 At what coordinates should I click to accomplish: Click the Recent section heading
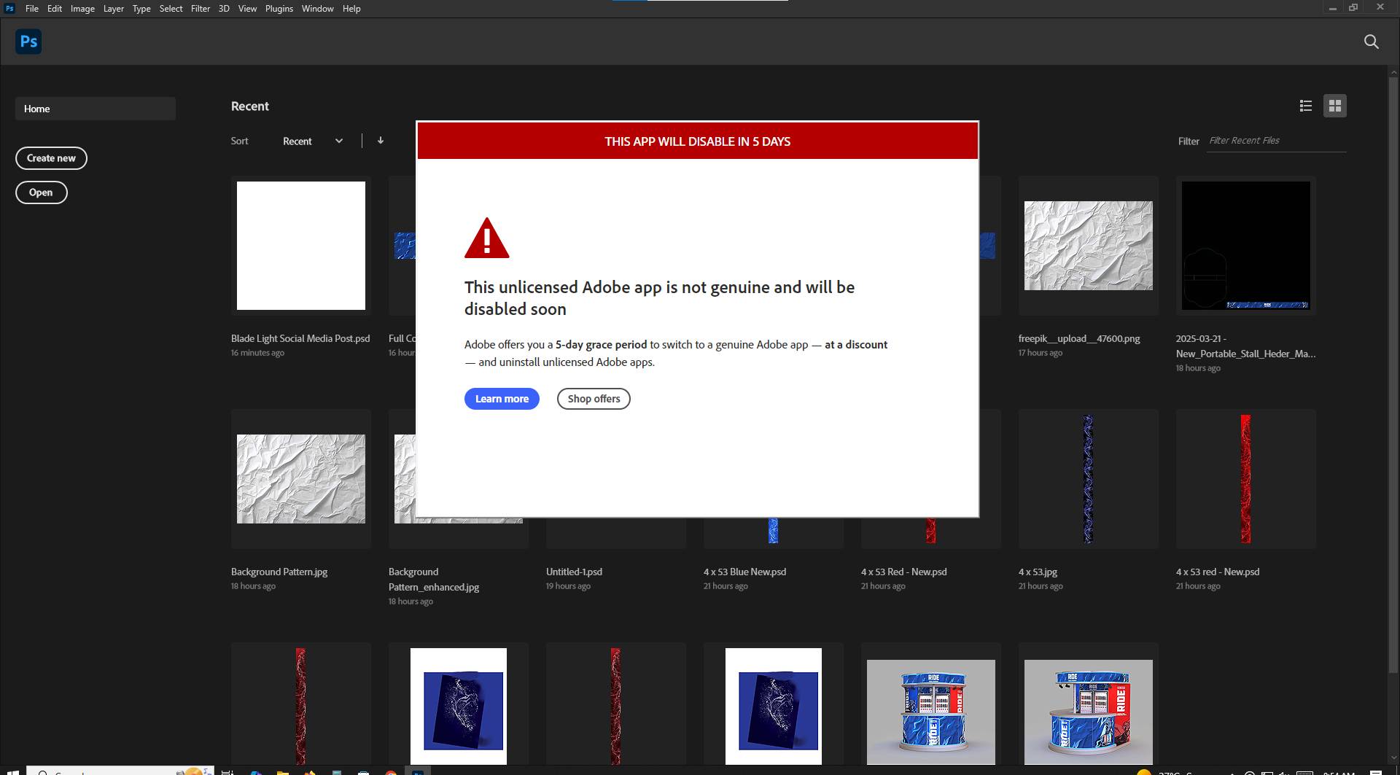click(250, 106)
